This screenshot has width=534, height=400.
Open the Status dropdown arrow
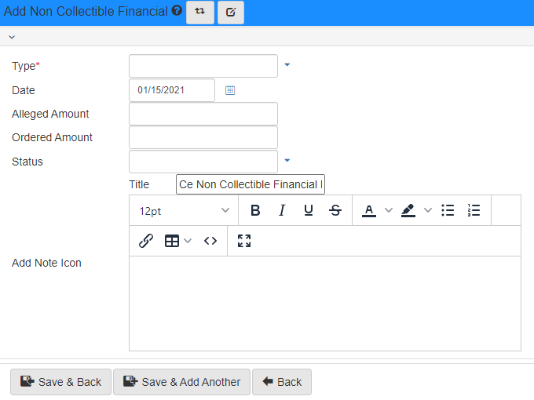287,160
